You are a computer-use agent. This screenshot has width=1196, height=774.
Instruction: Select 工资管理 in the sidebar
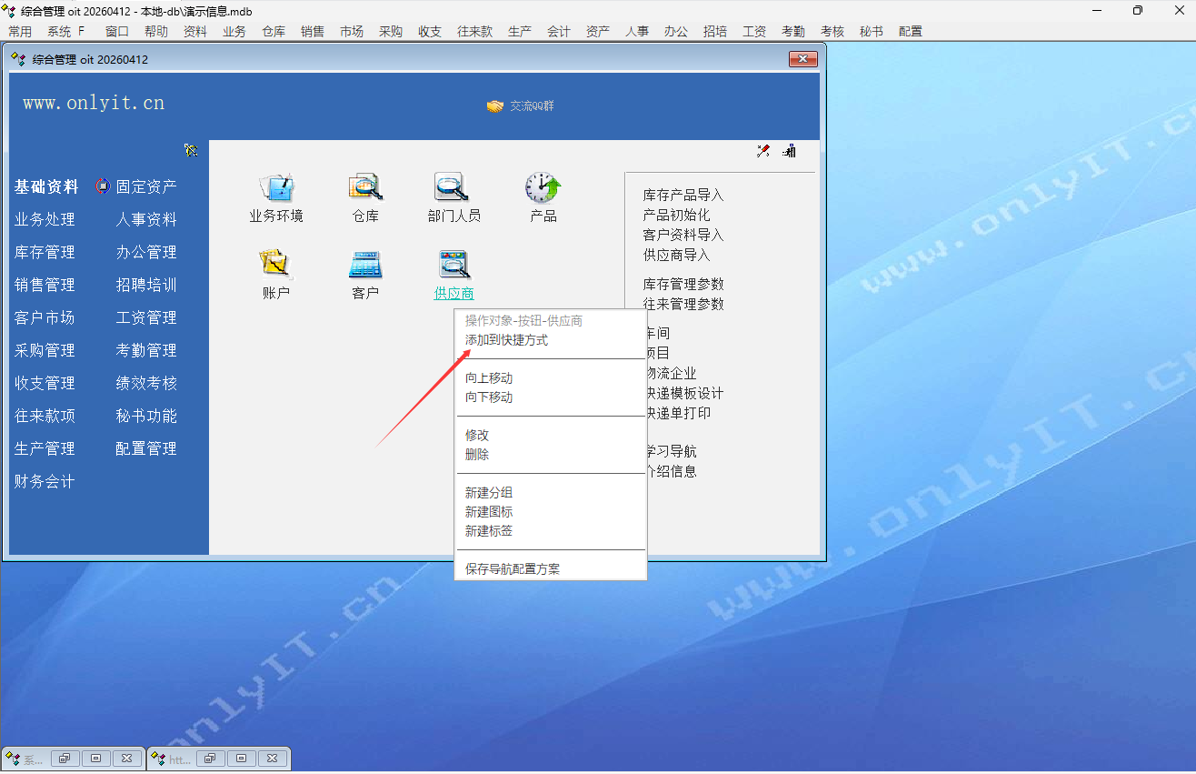pyautogui.click(x=146, y=317)
